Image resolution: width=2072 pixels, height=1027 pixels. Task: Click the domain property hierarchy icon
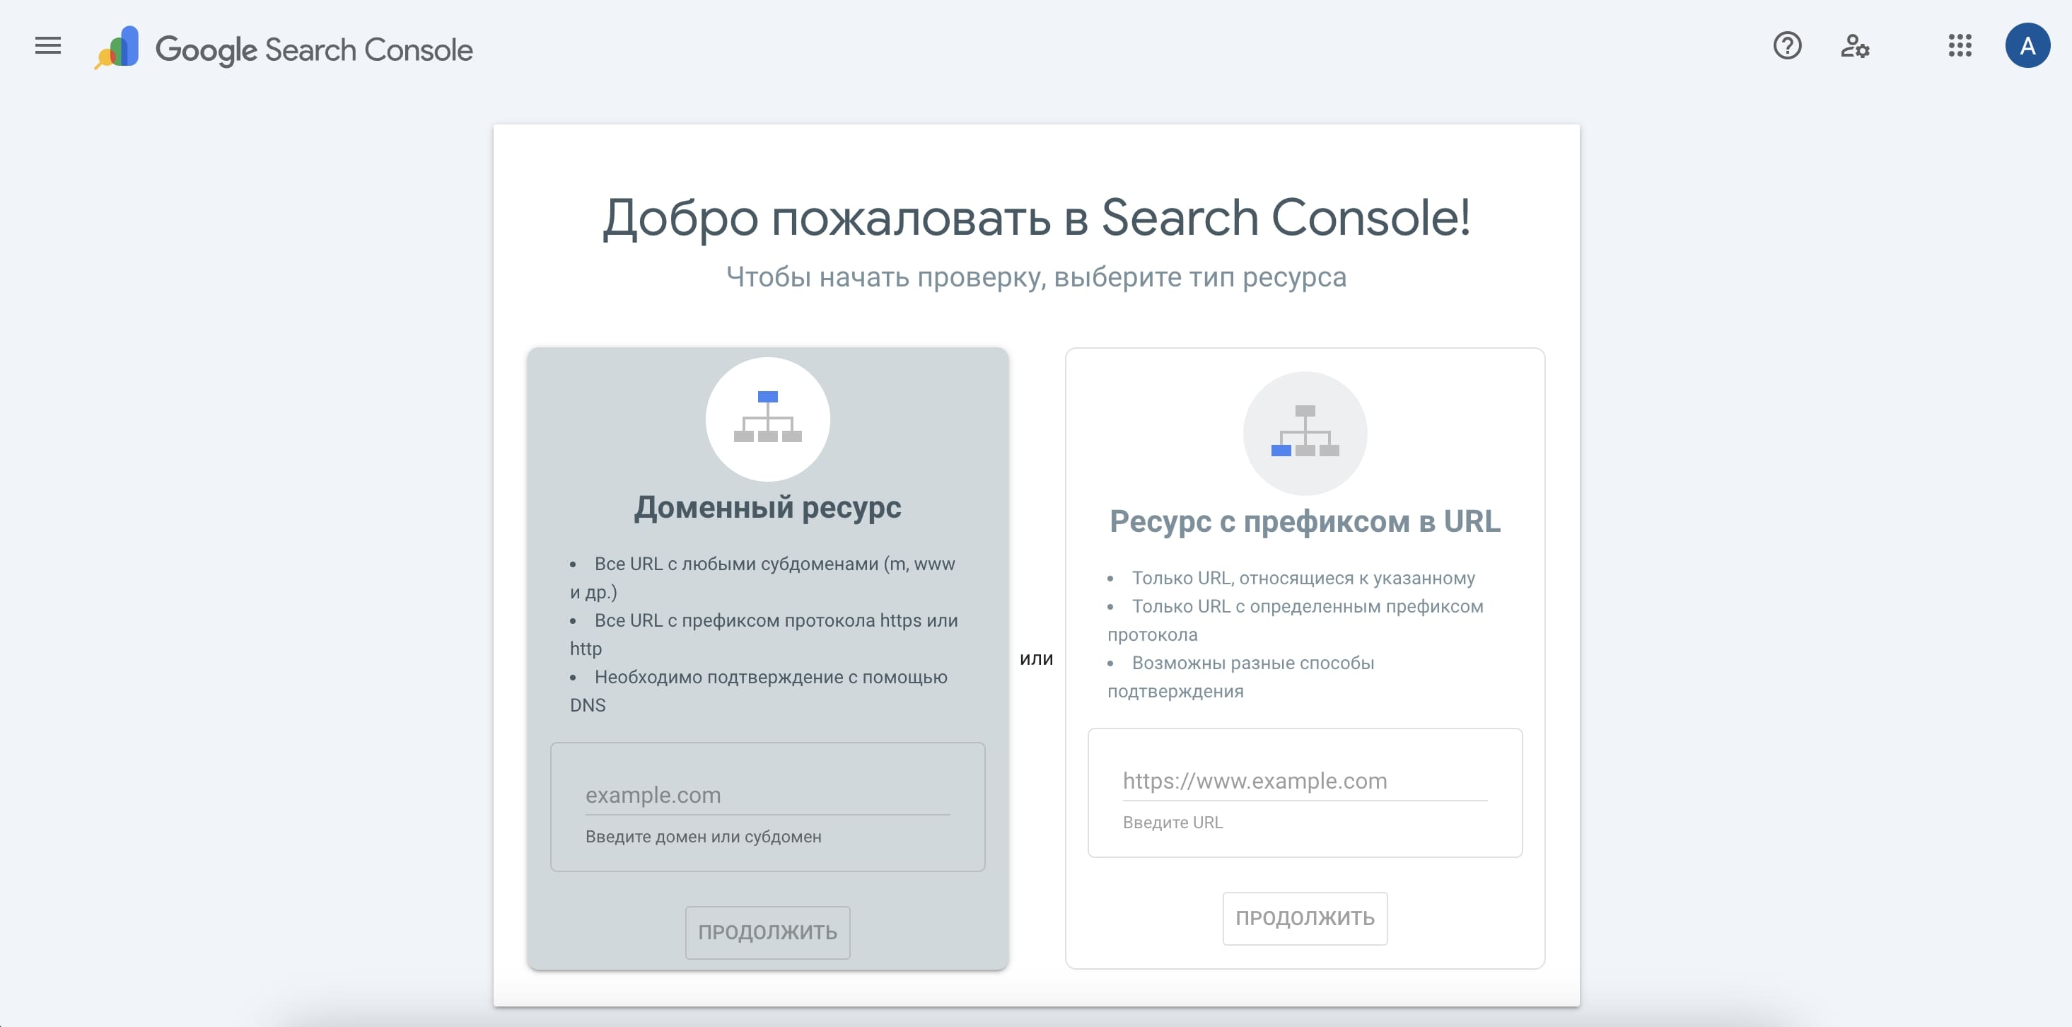point(767,418)
